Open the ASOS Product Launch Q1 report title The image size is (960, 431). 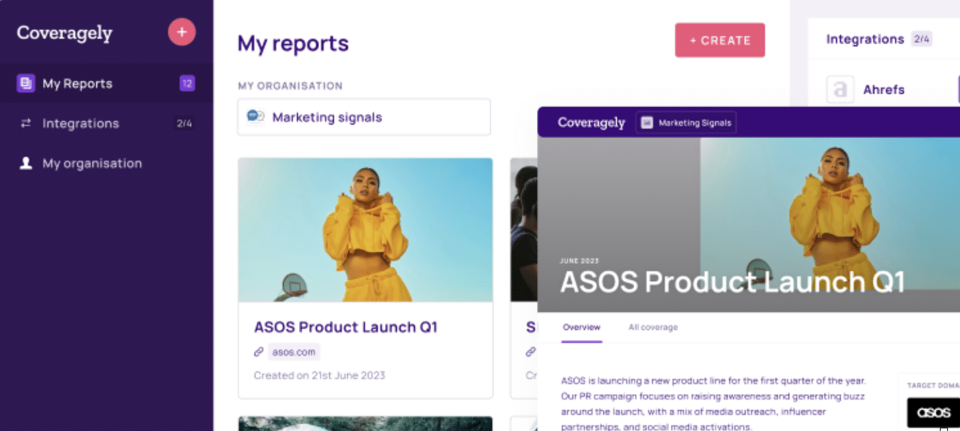(x=346, y=327)
